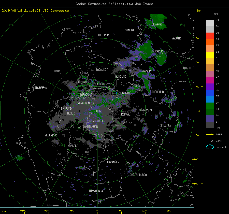Select the light gray 70-80 dBZ swatch

tap(210, 23)
